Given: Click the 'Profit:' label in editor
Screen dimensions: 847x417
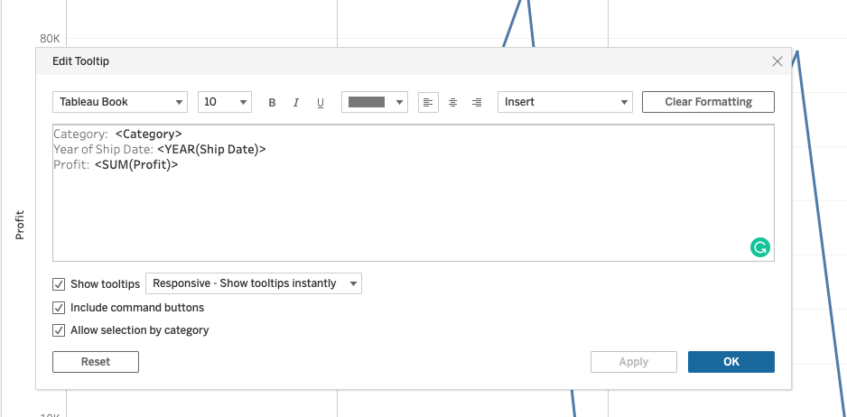Looking at the screenshot, I should (x=71, y=165).
